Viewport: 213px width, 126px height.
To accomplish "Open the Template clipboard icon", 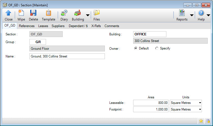I will pos(49,13).
